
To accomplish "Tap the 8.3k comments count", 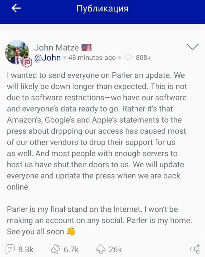I will tap(25, 249).
